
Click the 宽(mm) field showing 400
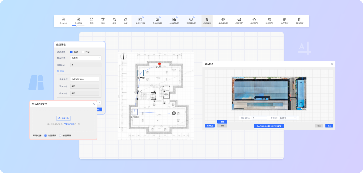(85, 86)
